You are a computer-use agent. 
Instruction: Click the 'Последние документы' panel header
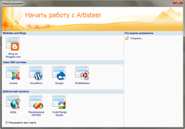coord(153,33)
